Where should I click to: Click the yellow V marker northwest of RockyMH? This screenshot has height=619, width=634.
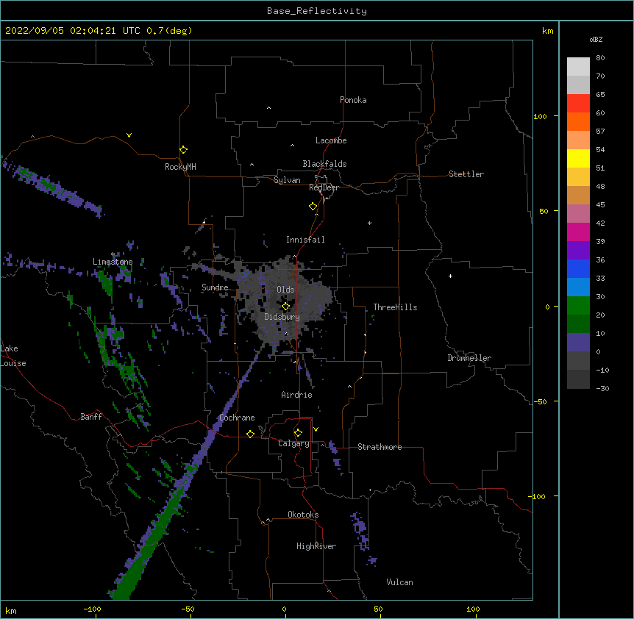[x=129, y=135]
